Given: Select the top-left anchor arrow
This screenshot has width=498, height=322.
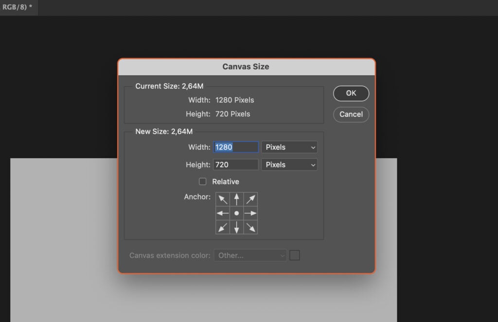Looking at the screenshot, I should pyautogui.click(x=223, y=198).
